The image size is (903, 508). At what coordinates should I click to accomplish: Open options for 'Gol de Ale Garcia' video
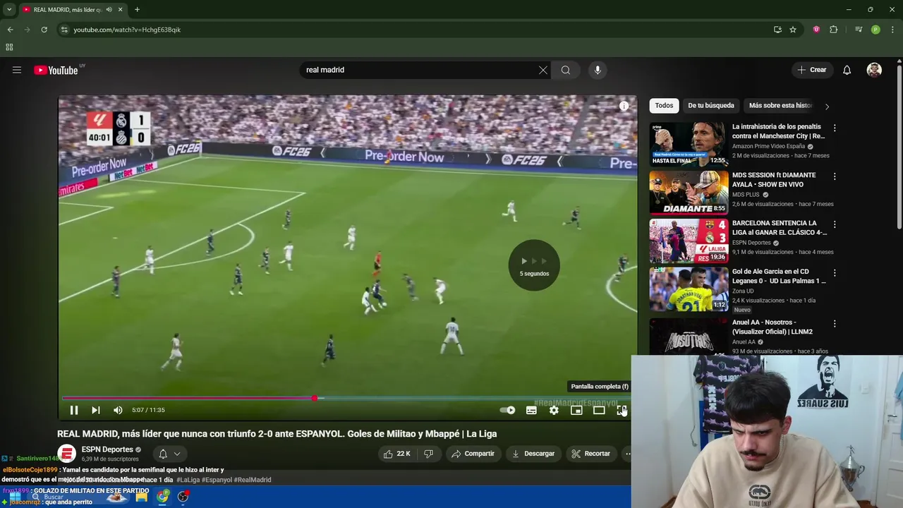click(x=835, y=273)
